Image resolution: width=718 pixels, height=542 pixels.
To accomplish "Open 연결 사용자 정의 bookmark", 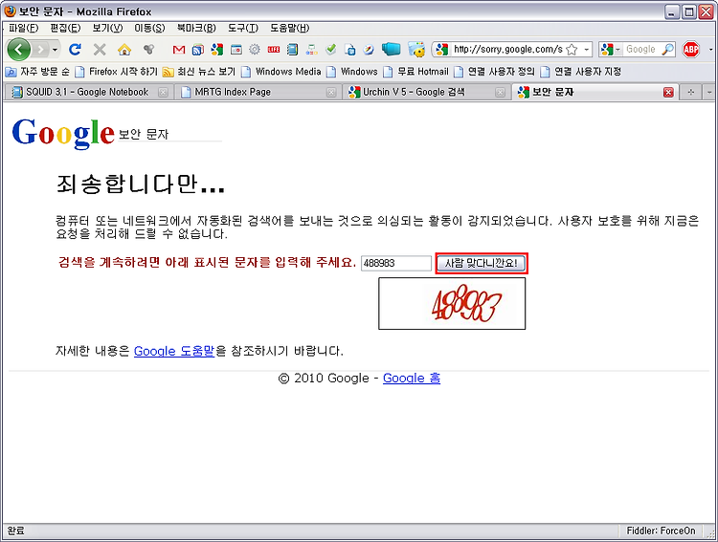I will pos(494,72).
